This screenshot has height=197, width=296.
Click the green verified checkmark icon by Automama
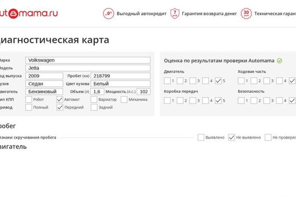point(279,61)
